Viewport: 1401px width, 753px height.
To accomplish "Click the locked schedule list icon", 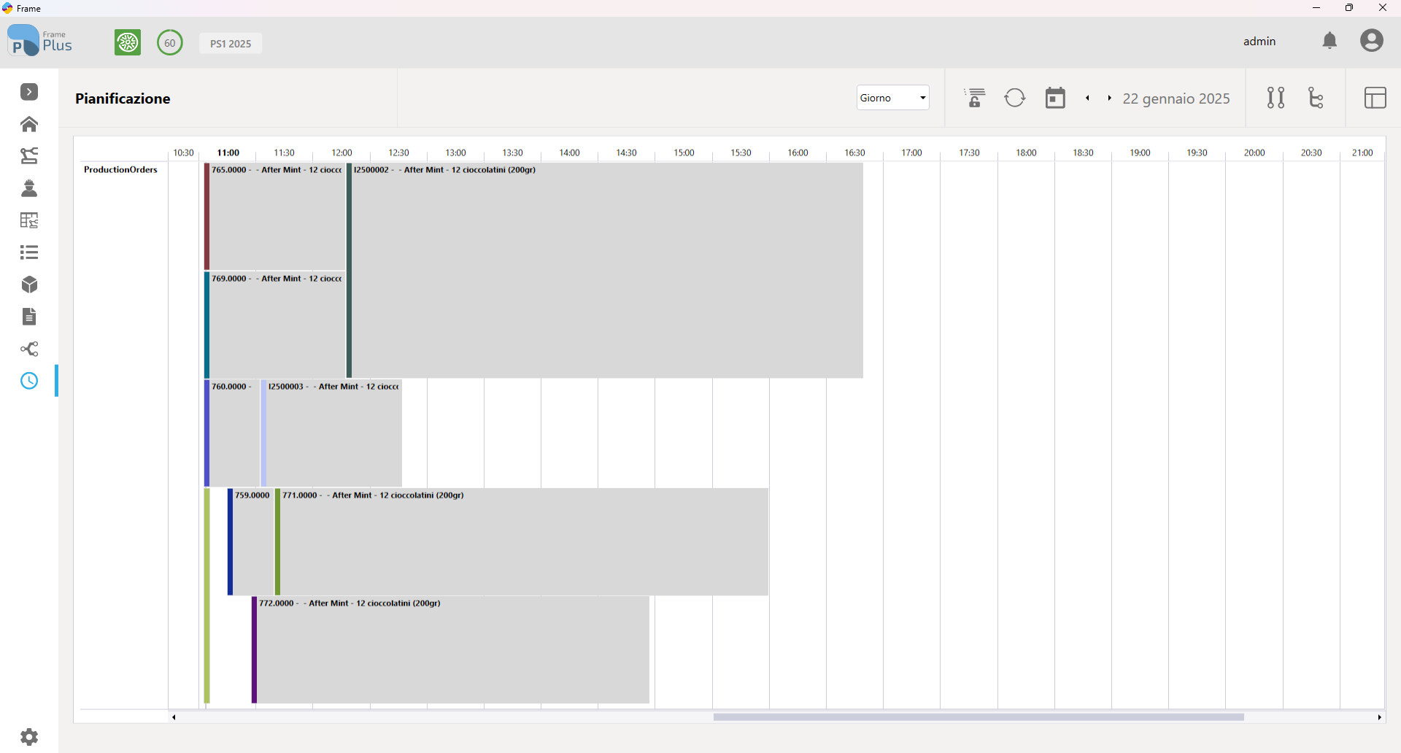I will coord(975,98).
